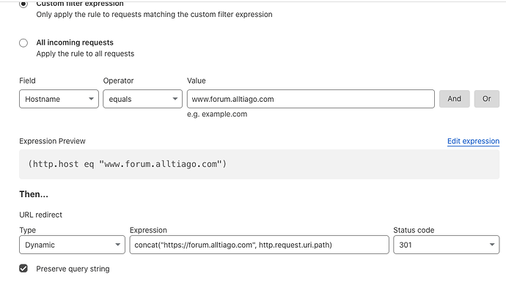Click the 'Preserve query string' label text
Image resolution: width=506 pixels, height=282 pixels.
(73, 269)
